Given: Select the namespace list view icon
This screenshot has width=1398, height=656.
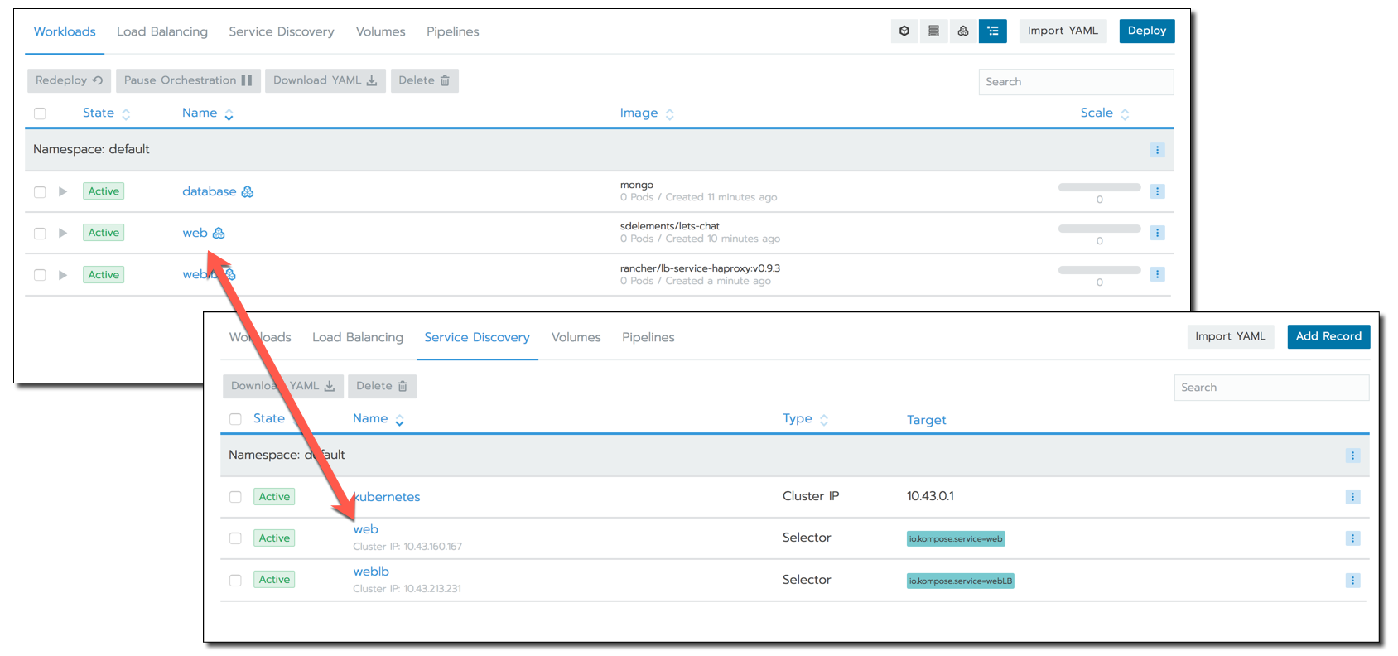Looking at the screenshot, I should [992, 31].
